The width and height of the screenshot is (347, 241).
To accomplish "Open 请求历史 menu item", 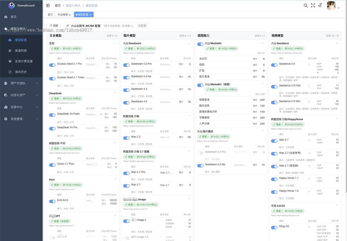I will coord(21,72).
